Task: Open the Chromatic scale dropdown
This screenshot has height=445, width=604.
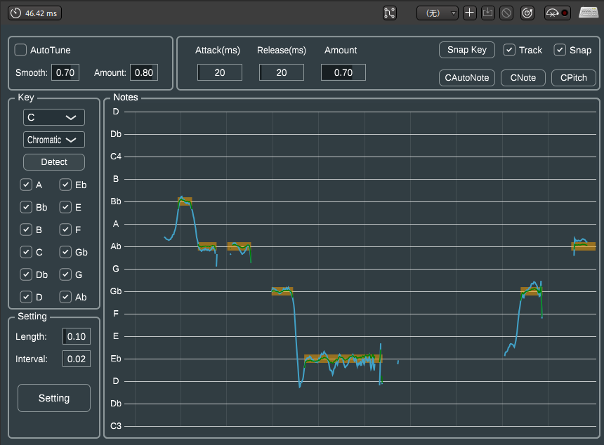Action: (x=54, y=140)
